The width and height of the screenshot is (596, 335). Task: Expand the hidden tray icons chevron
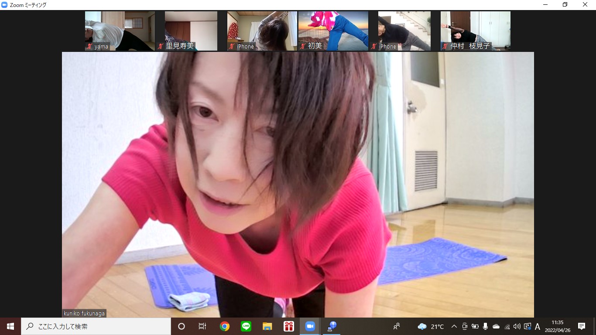coord(454,326)
